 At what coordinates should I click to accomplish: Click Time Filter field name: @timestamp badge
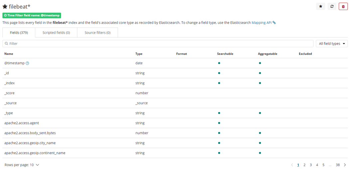32,15
